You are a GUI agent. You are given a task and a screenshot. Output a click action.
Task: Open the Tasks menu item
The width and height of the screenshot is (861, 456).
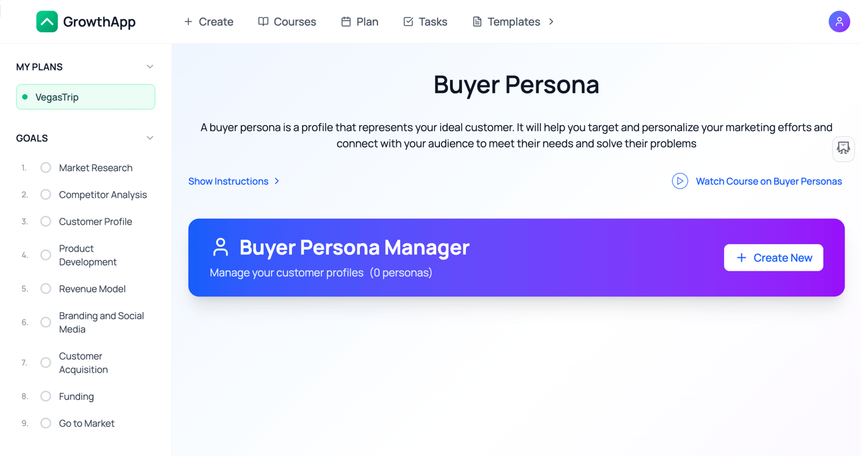click(425, 21)
